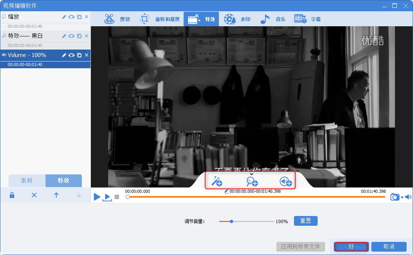
Task: Click the Volume row's 00:00:00-00:01:40 time range
Action: click(25, 64)
